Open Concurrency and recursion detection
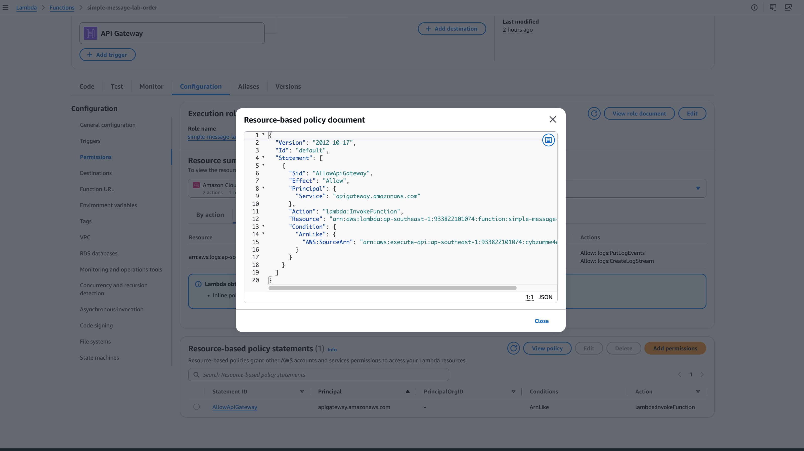804x451 pixels. coord(114,289)
